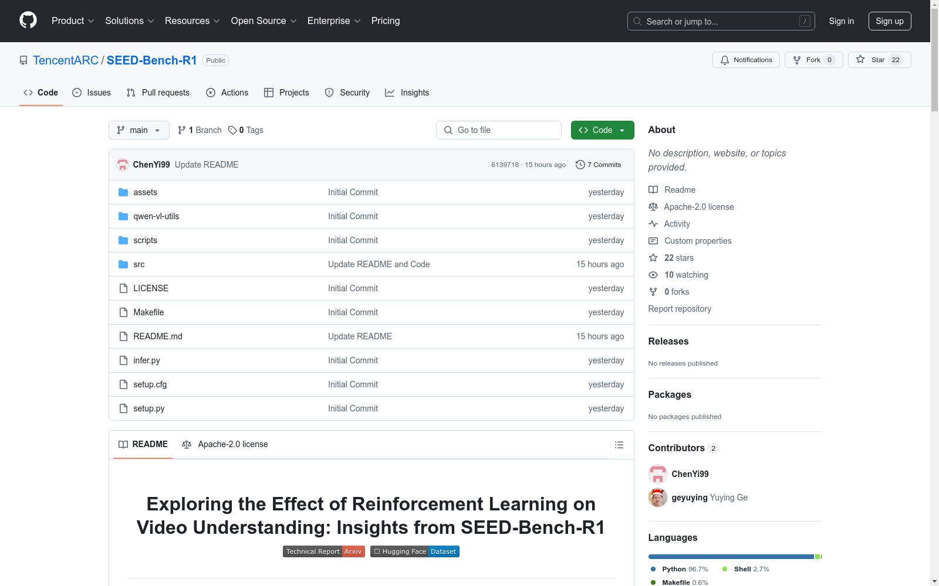Viewport: 939px width, 586px height.
Task: Fork the repository with Fork button
Action: point(813,60)
